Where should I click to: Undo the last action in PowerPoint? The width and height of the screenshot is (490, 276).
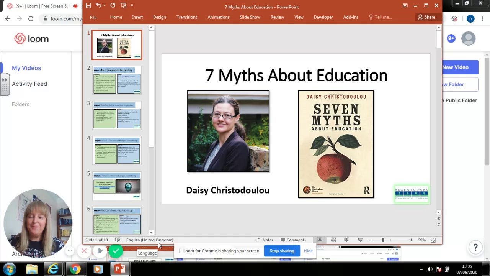(98, 5)
